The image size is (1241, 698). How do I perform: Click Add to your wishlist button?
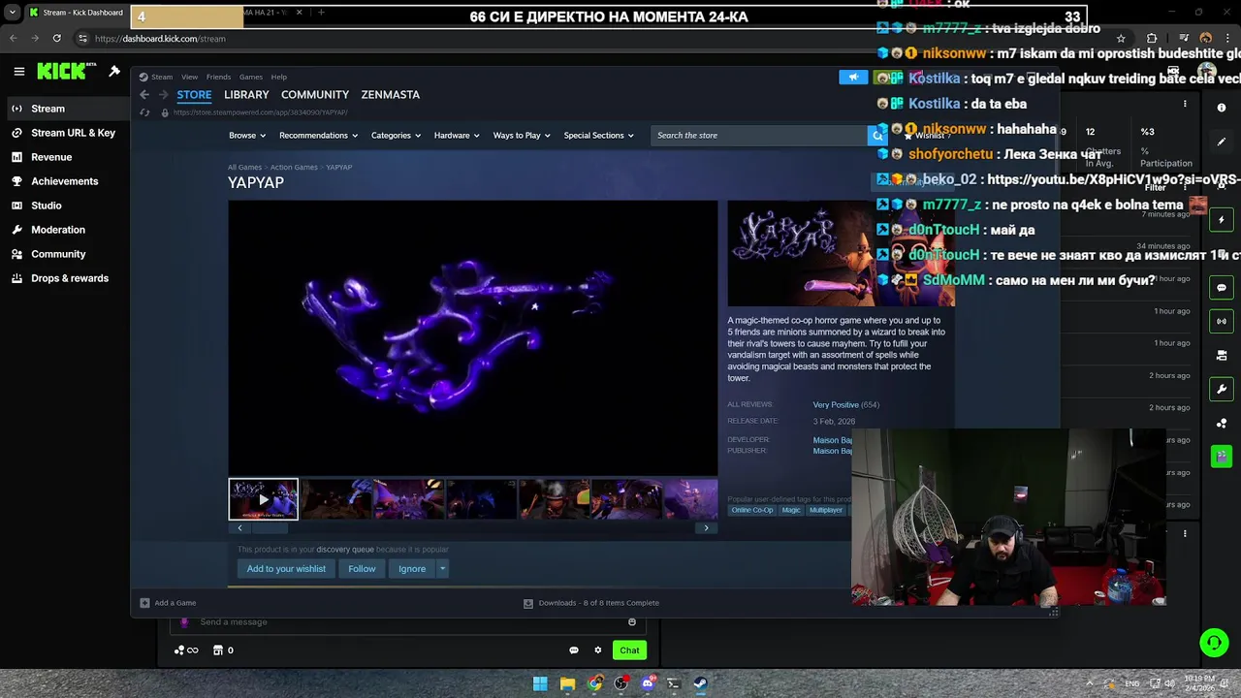click(286, 569)
